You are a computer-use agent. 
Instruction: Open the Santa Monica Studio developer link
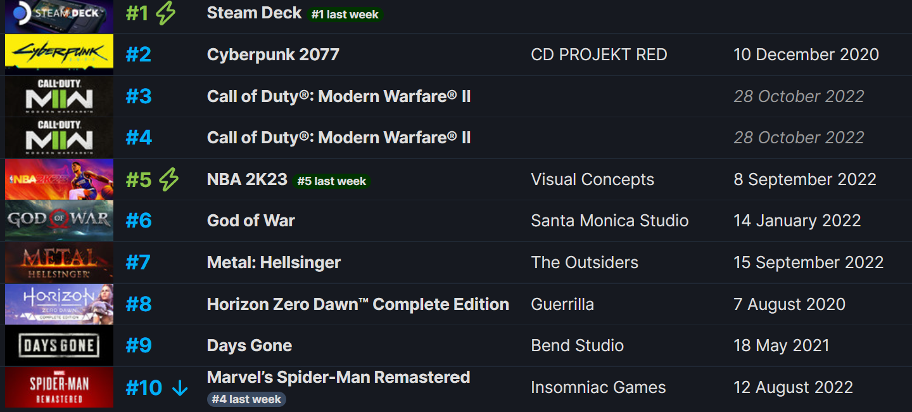pos(609,221)
